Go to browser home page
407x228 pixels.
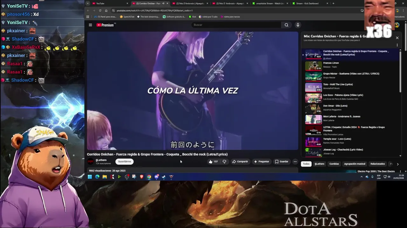point(106,10)
